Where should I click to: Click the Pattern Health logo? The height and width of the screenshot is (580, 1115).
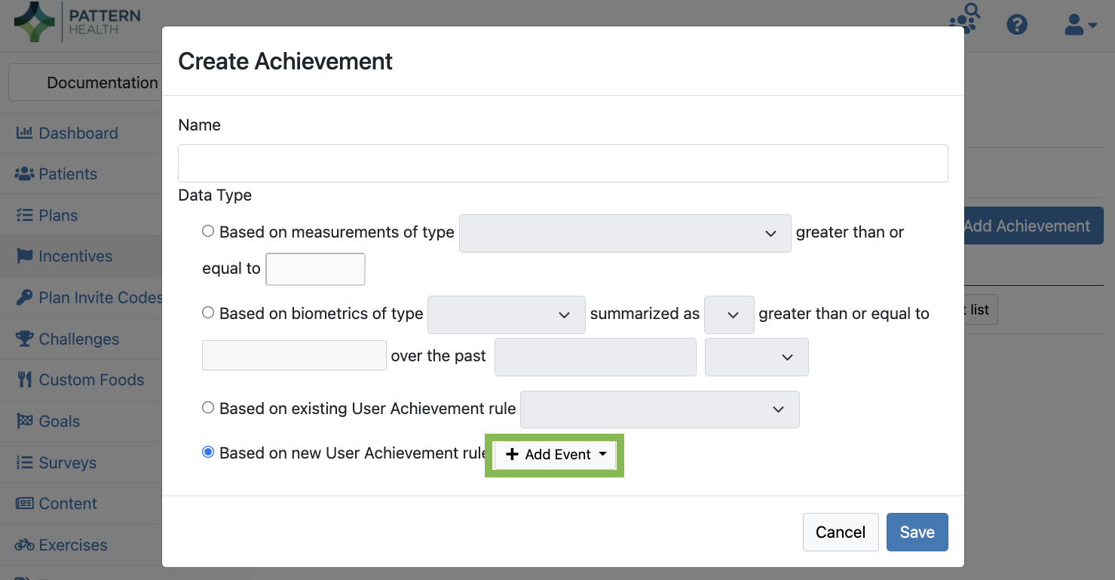(x=77, y=21)
